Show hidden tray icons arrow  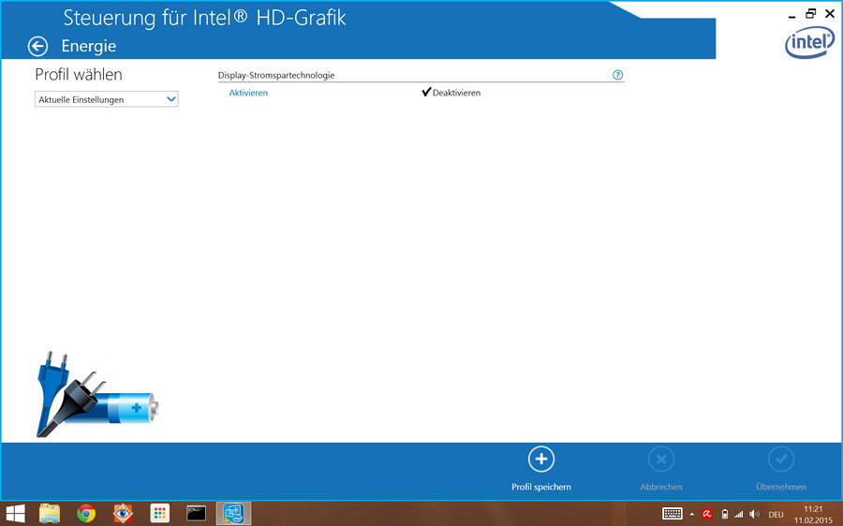coord(692,515)
